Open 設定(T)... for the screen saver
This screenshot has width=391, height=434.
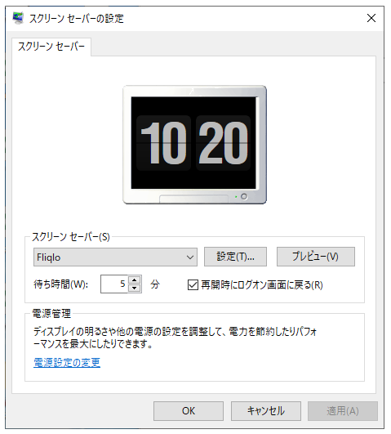click(235, 257)
